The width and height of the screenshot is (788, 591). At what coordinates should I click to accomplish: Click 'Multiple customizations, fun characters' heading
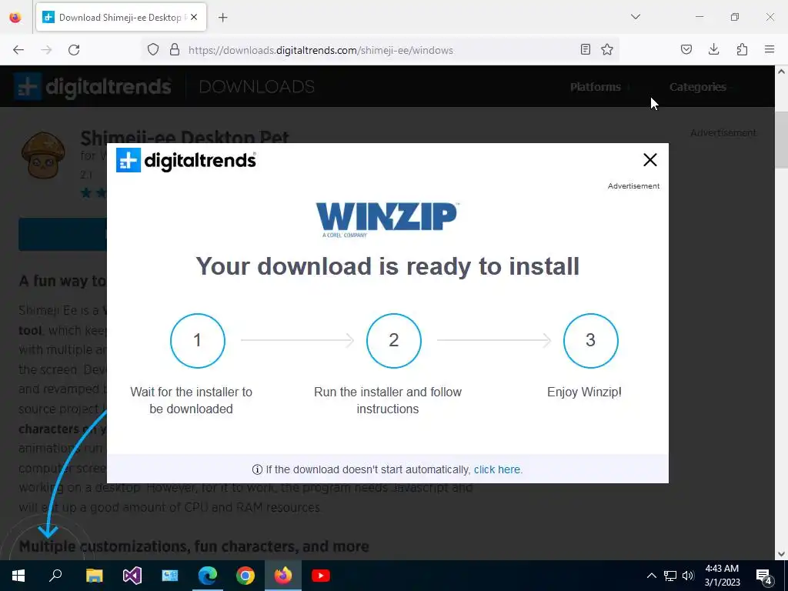pos(194,546)
